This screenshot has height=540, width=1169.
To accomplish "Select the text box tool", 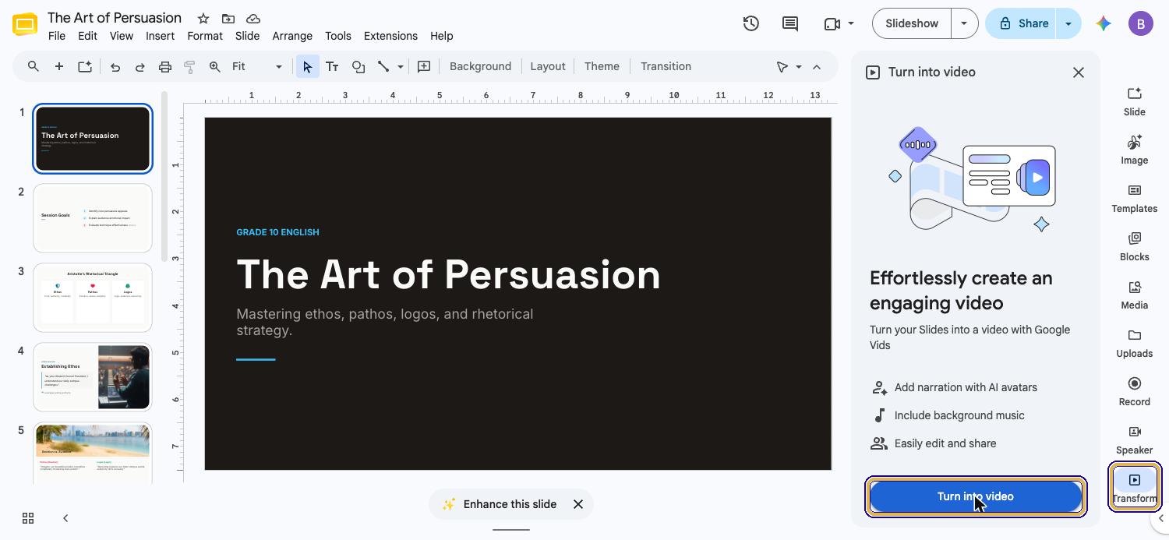I will pos(332,66).
